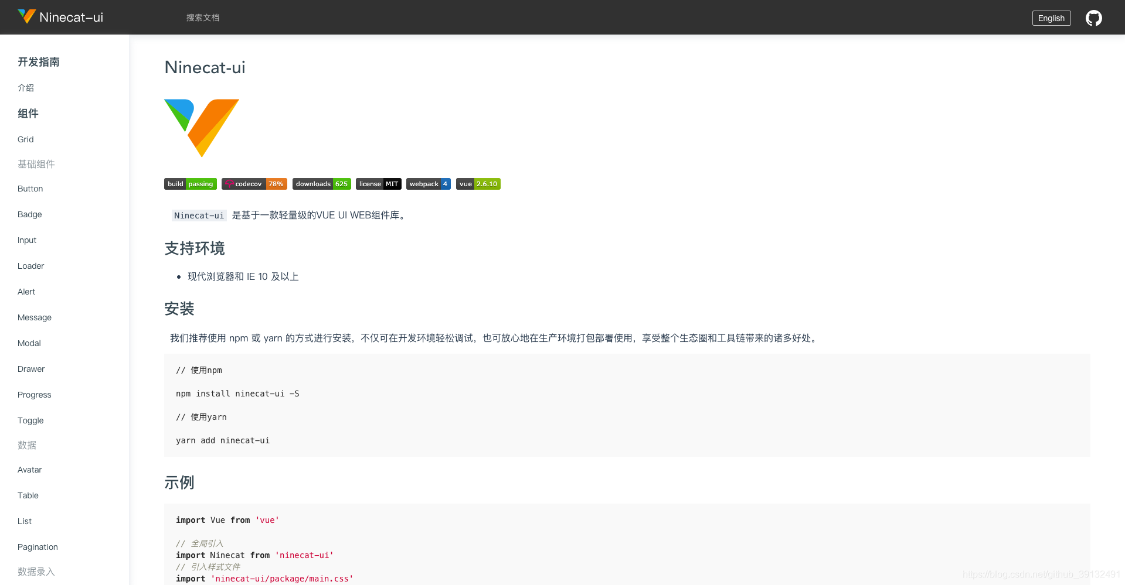The width and height of the screenshot is (1125, 585).
Task: Open the Badge component page
Action: [30, 214]
